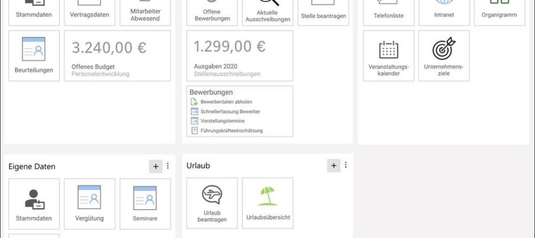Open the Offene Bewerbungen tile
This screenshot has width=535, height=238.
click(212, 12)
